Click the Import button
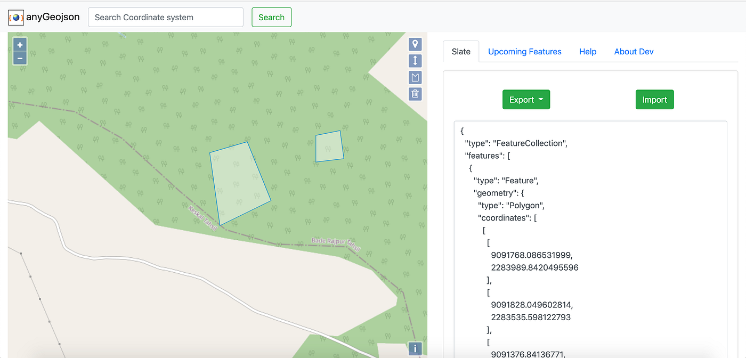Screen dimensions: 746x358 [x=654, y=99]
